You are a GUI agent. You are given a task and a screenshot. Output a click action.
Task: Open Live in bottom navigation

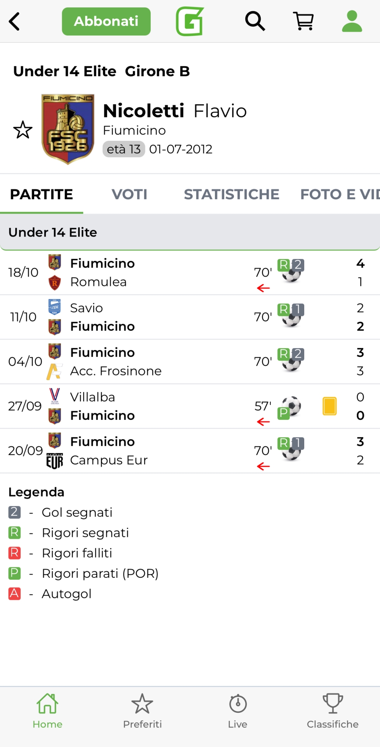pos(237,711)
